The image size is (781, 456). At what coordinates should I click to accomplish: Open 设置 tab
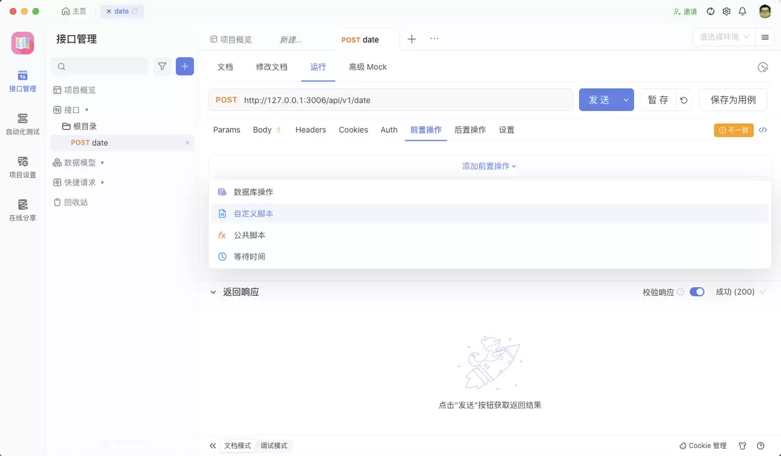point(506,130)
